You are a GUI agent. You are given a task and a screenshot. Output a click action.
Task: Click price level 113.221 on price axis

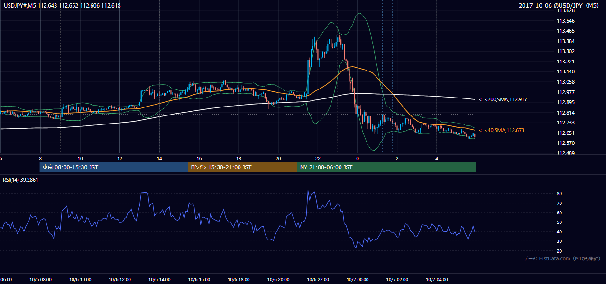[566, 62]
